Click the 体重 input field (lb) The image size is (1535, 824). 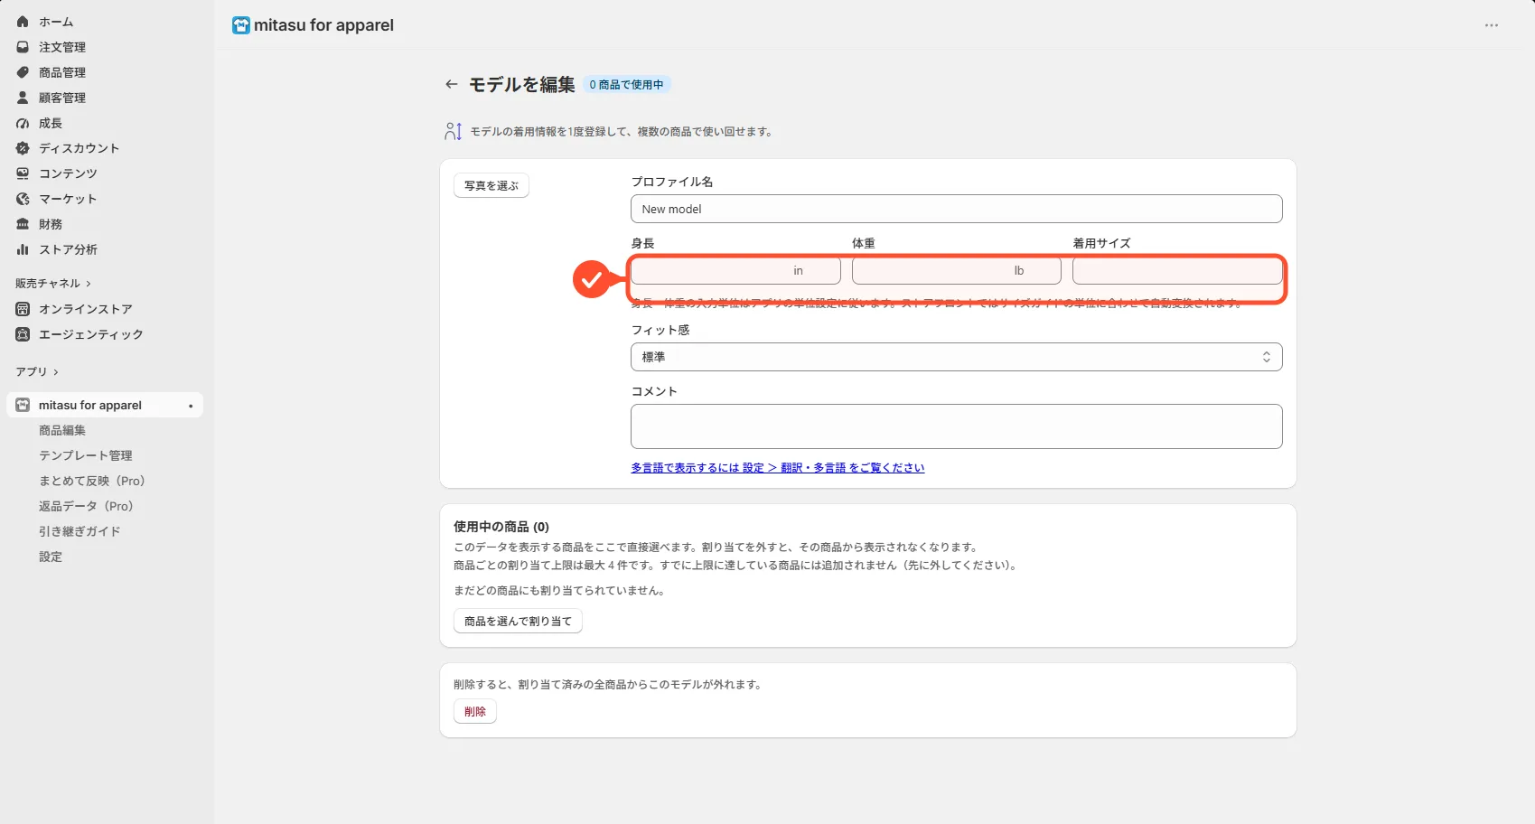956,270
